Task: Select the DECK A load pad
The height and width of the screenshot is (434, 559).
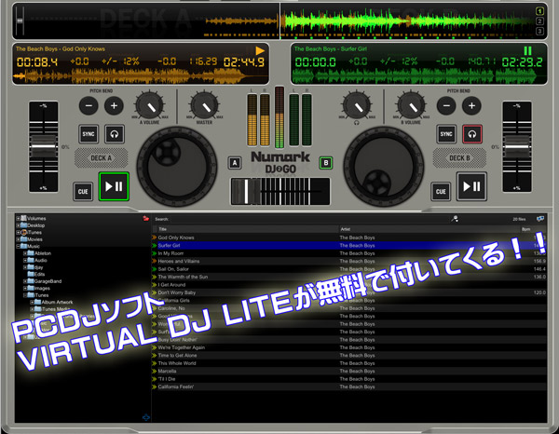Action: (101, 157)
